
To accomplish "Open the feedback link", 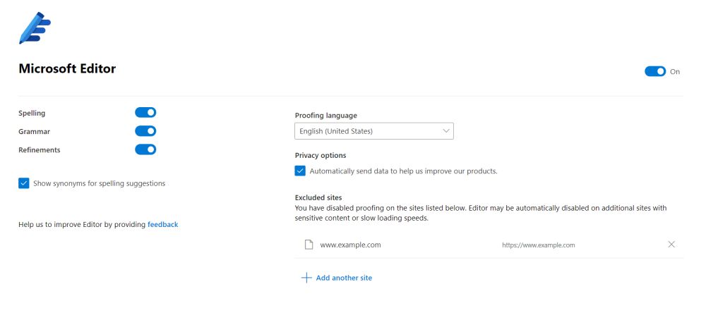I will click(x=162, y=224).
